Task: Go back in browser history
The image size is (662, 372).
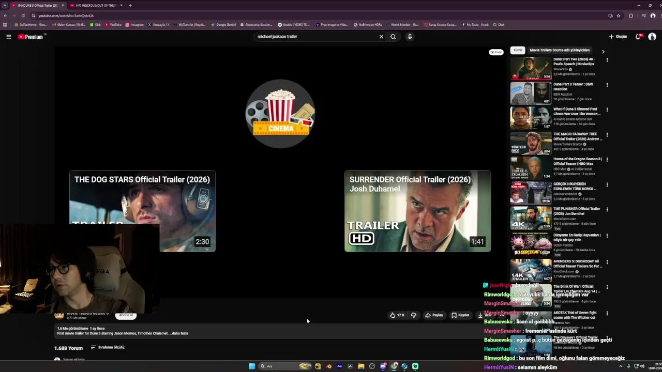Action: [x=5, y=16]
